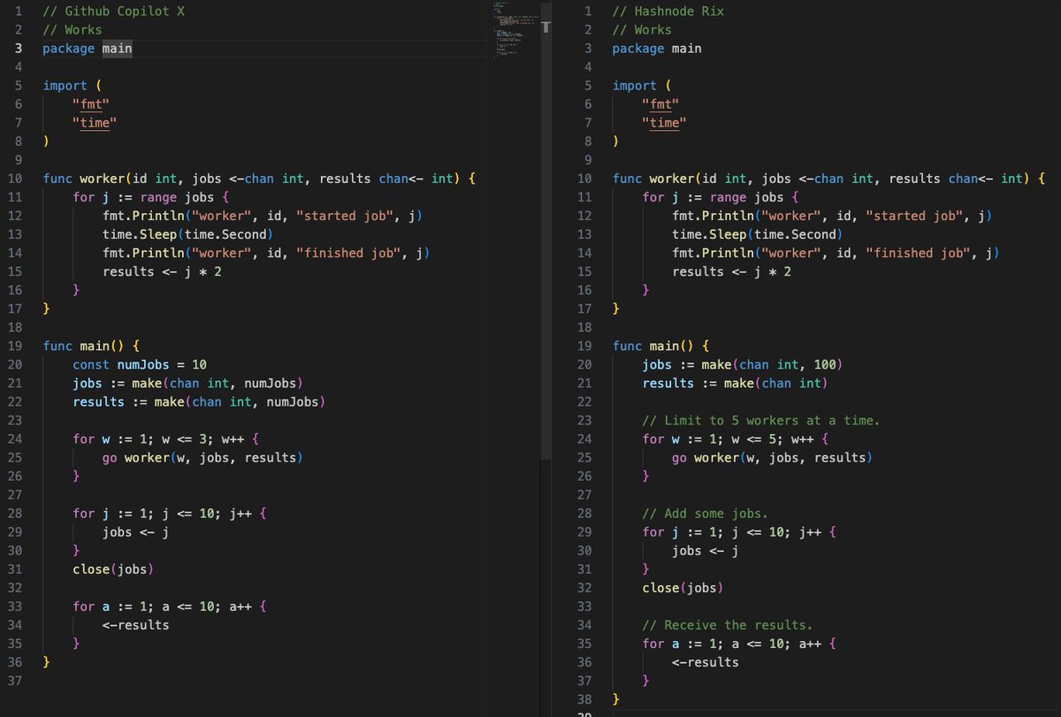Click "results <- j * 2" in Hashnode Rix editor
The width and height of the screenshot is (1061, 717).
click(731, 271)
